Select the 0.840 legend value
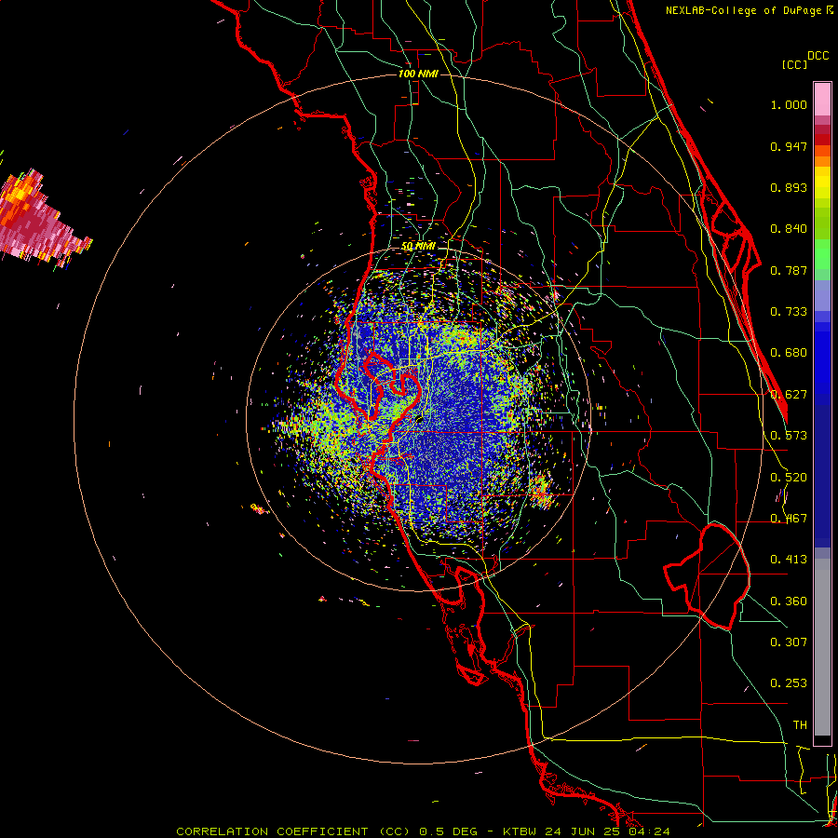 point(789,229)
